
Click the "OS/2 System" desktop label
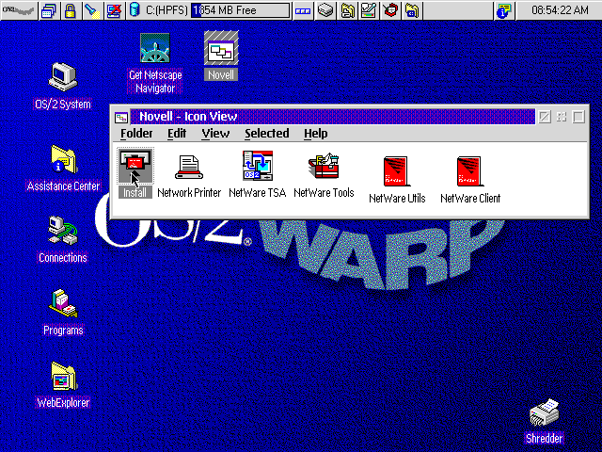63,105
